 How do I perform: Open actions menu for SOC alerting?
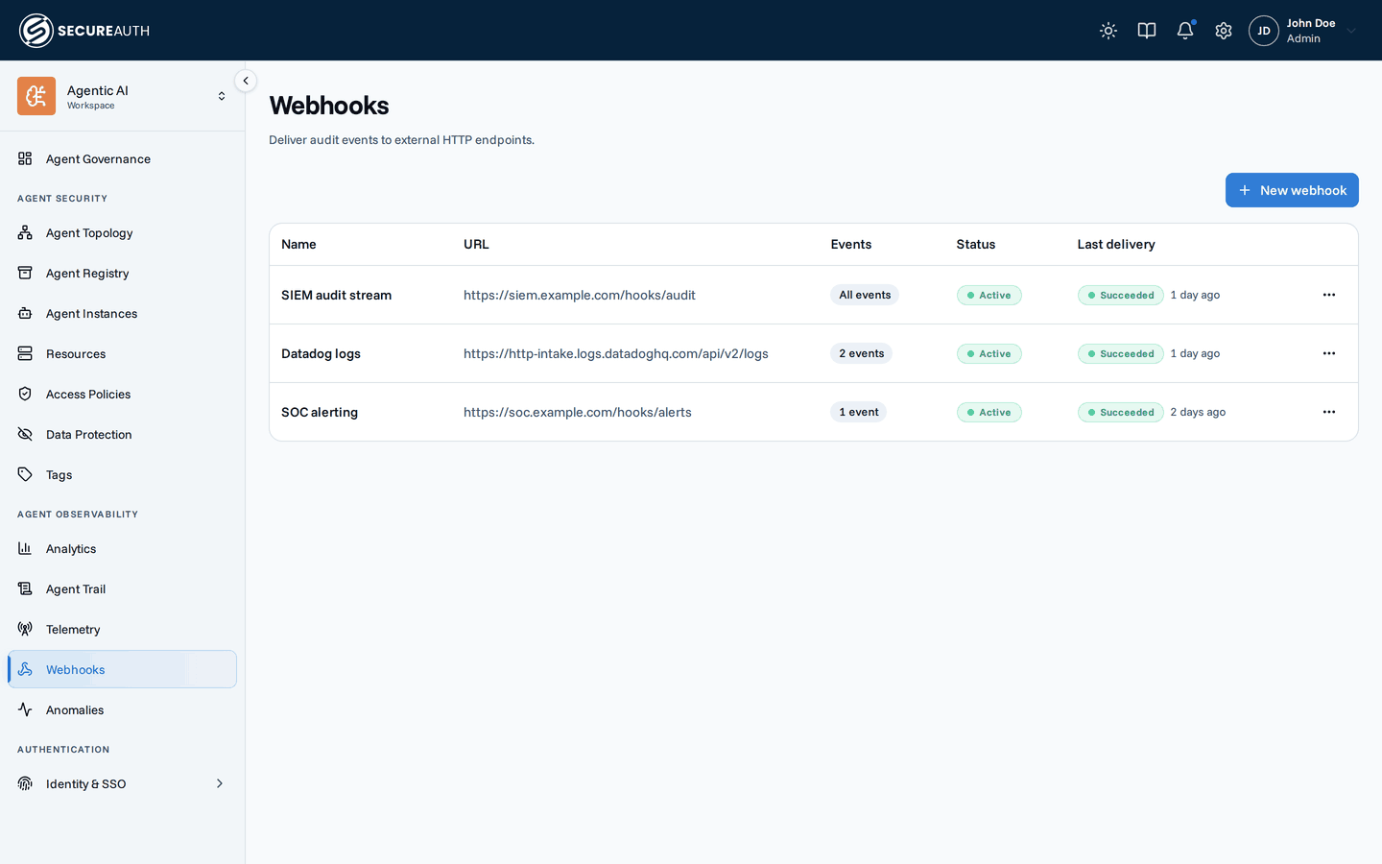click(x=1329, y=412)
